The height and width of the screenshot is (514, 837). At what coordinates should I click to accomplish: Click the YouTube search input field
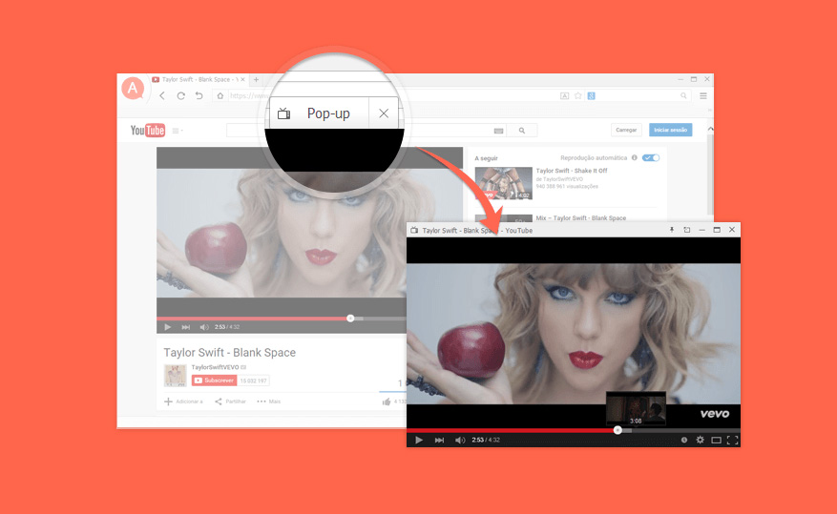click(x=366, y=130)
